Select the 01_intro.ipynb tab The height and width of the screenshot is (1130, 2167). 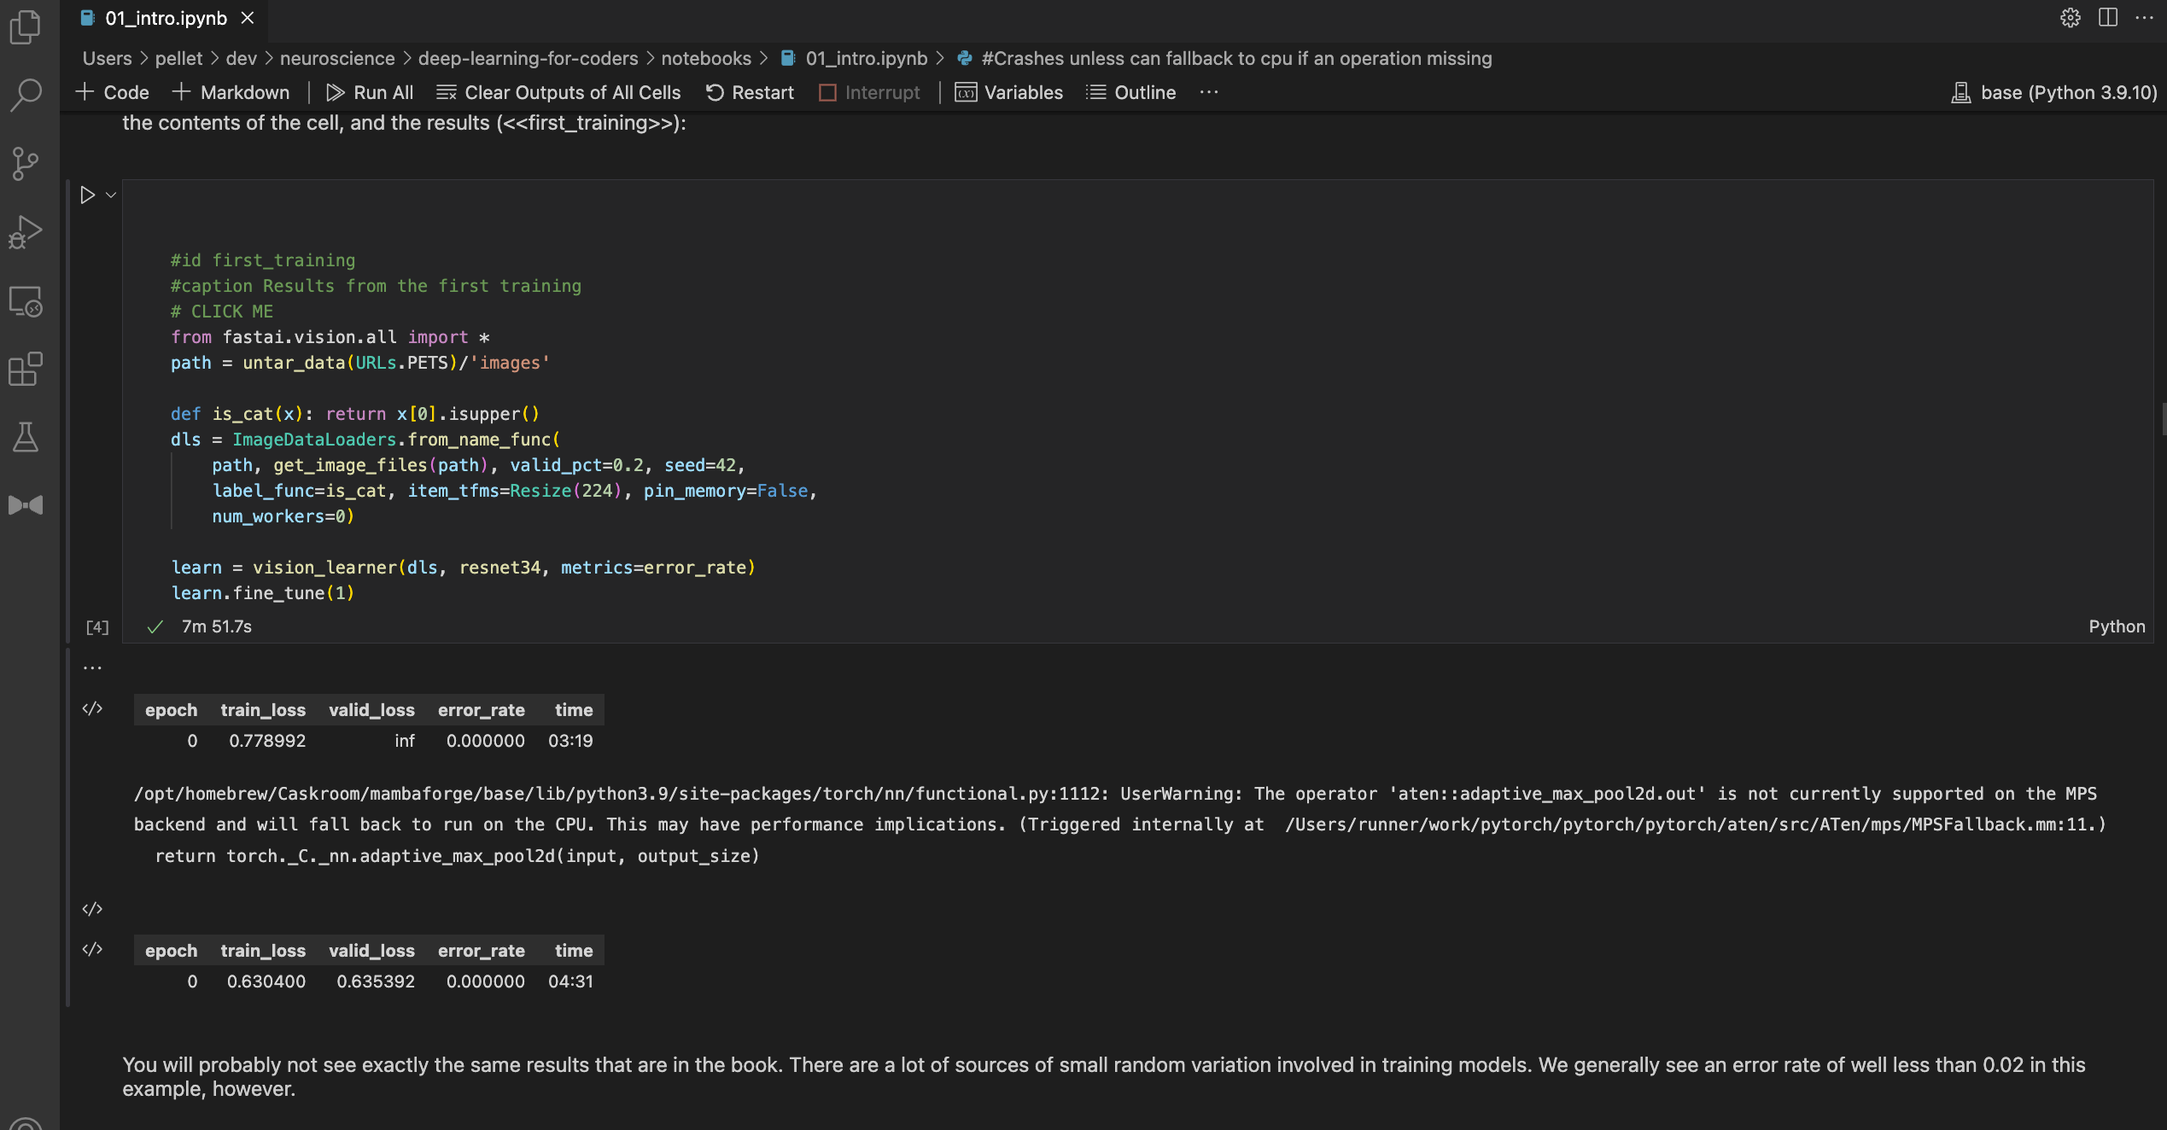point(166,18)
